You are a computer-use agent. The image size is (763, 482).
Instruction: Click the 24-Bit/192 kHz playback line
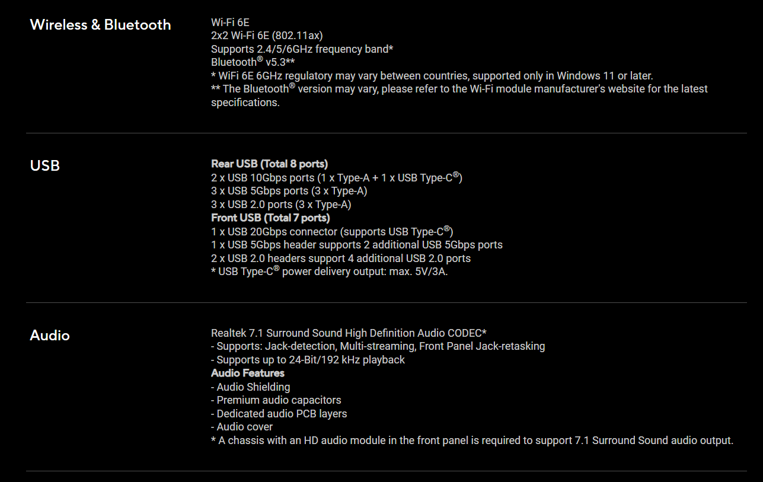pos(308,360)
